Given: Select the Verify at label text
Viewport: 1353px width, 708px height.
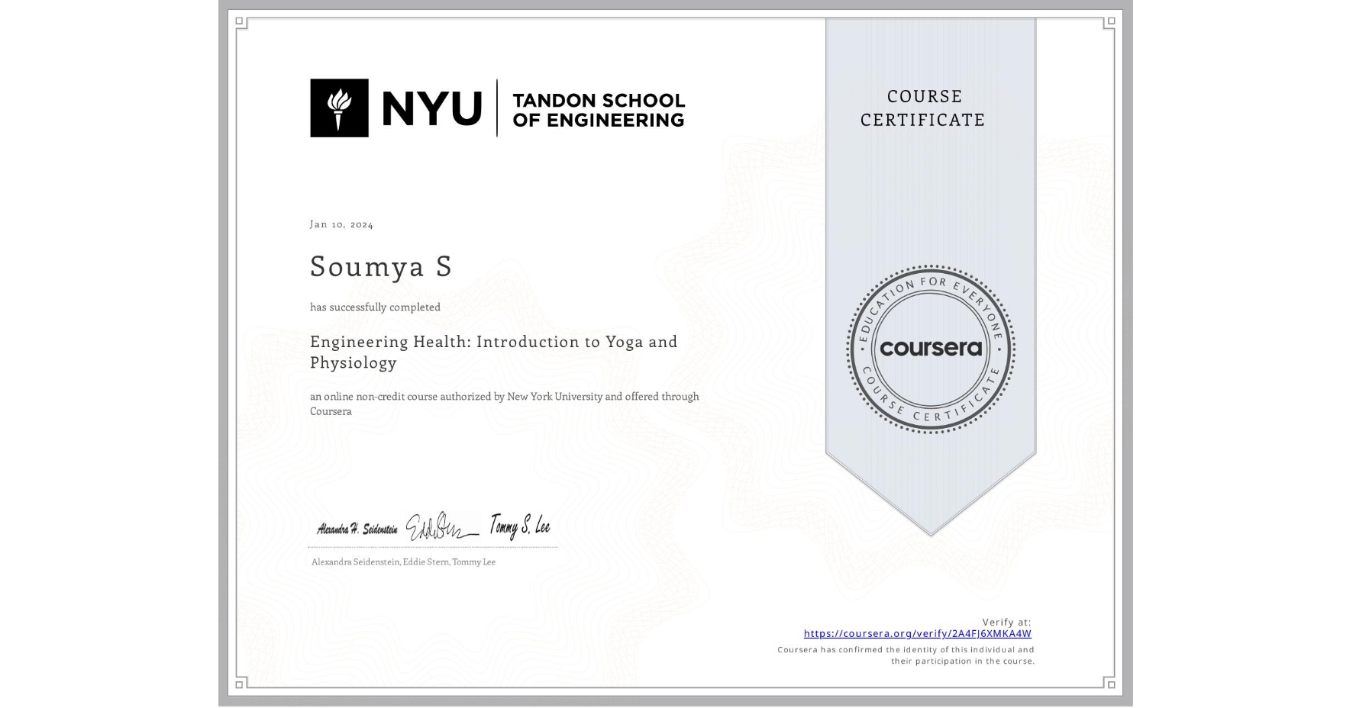Looking at the screenshot, I should point(1006,622).
